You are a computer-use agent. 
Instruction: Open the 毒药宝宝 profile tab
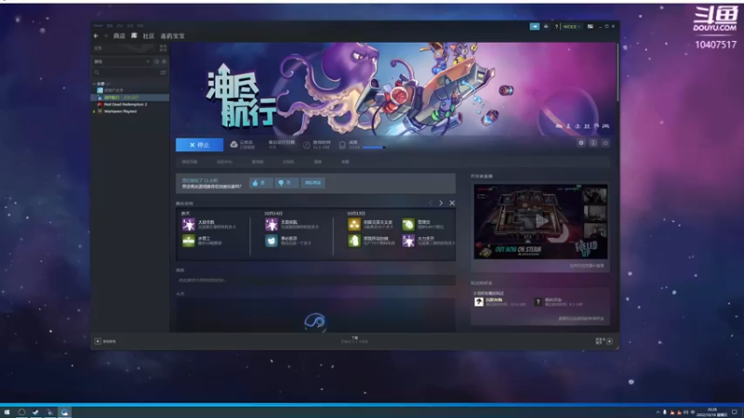click(172, 36)
